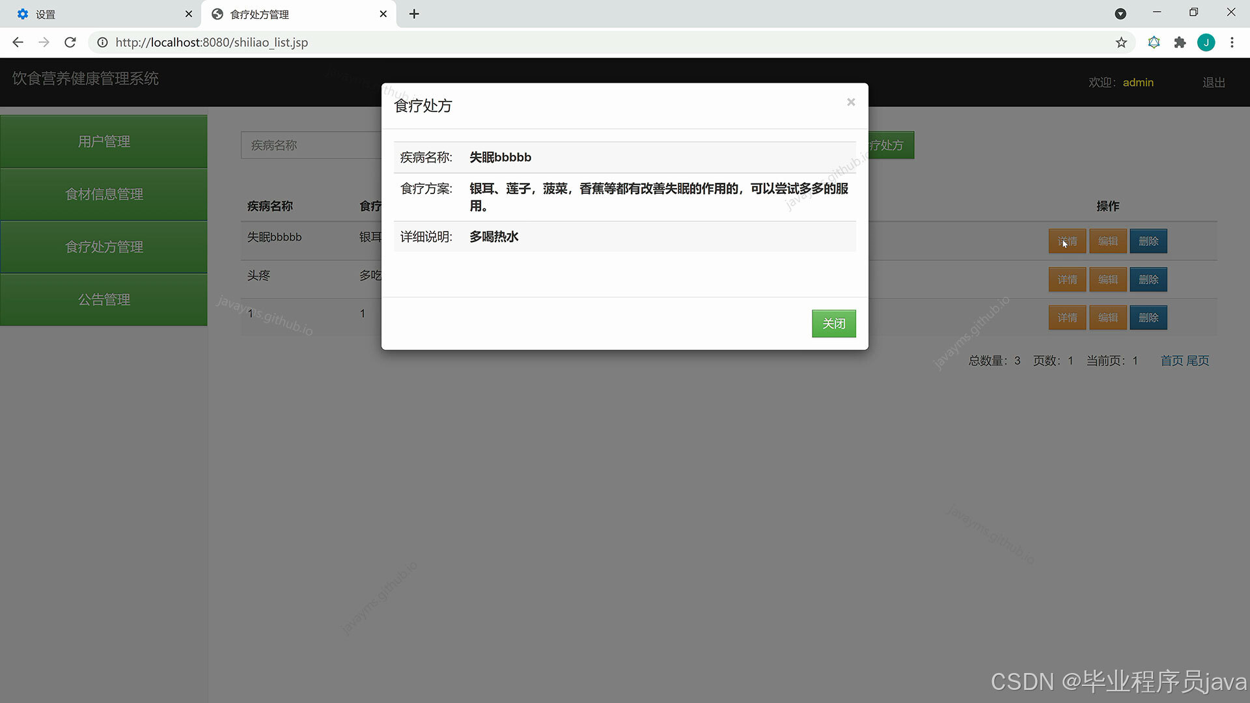1250x703 pixels.
Task: Click 编辑 for row named 1
Action: click(1107, 318)
